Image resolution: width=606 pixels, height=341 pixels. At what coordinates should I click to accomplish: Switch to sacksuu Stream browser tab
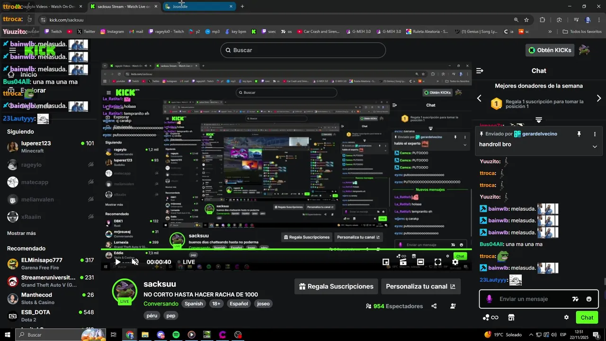click(x=124, y=7)
